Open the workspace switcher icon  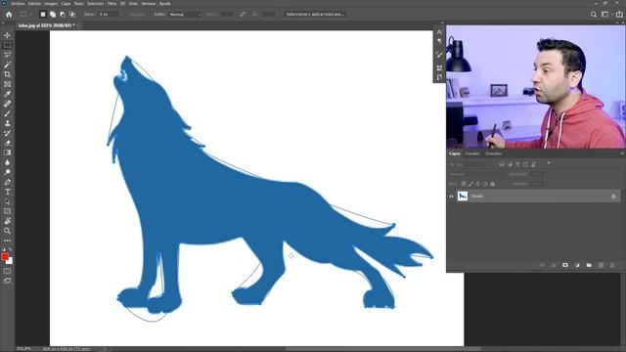click(605, 15)
